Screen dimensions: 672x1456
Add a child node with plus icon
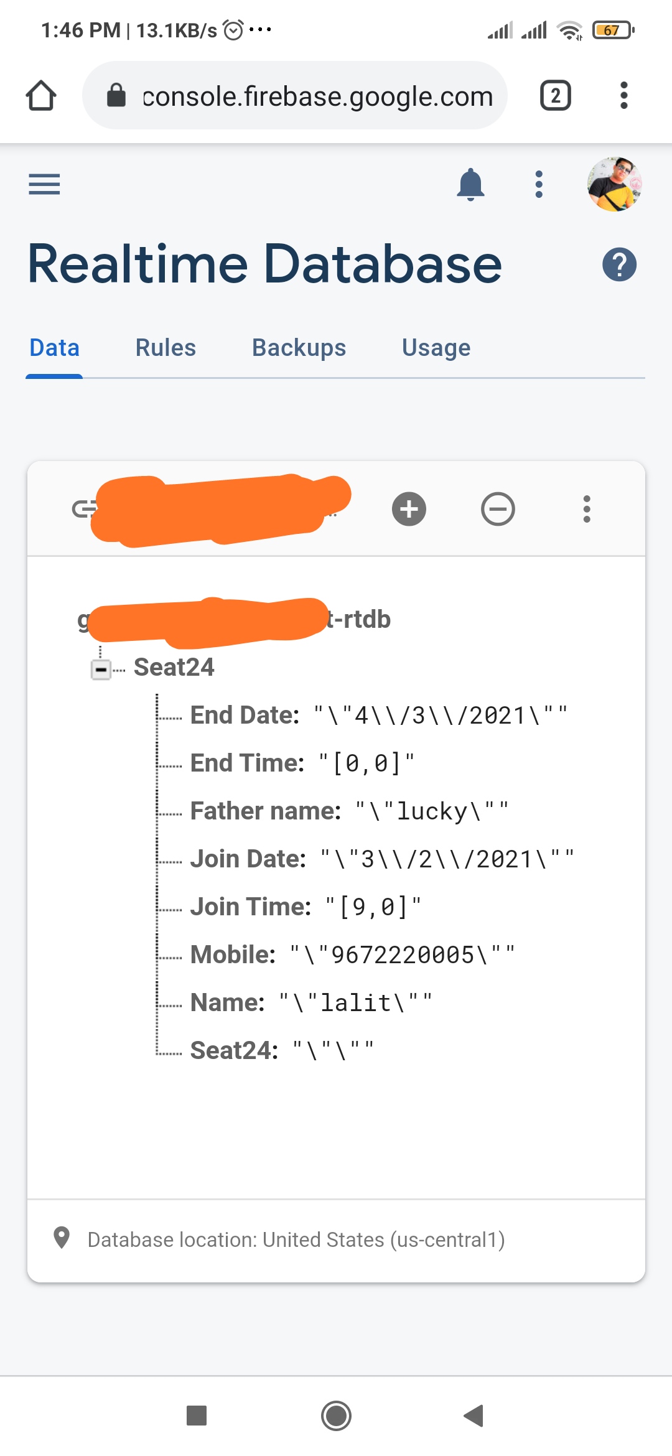coord(409,509)
